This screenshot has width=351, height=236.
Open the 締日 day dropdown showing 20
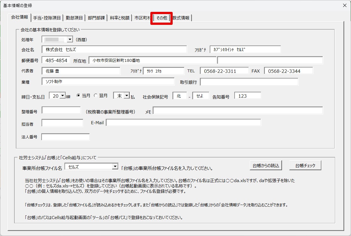point(62,96)
